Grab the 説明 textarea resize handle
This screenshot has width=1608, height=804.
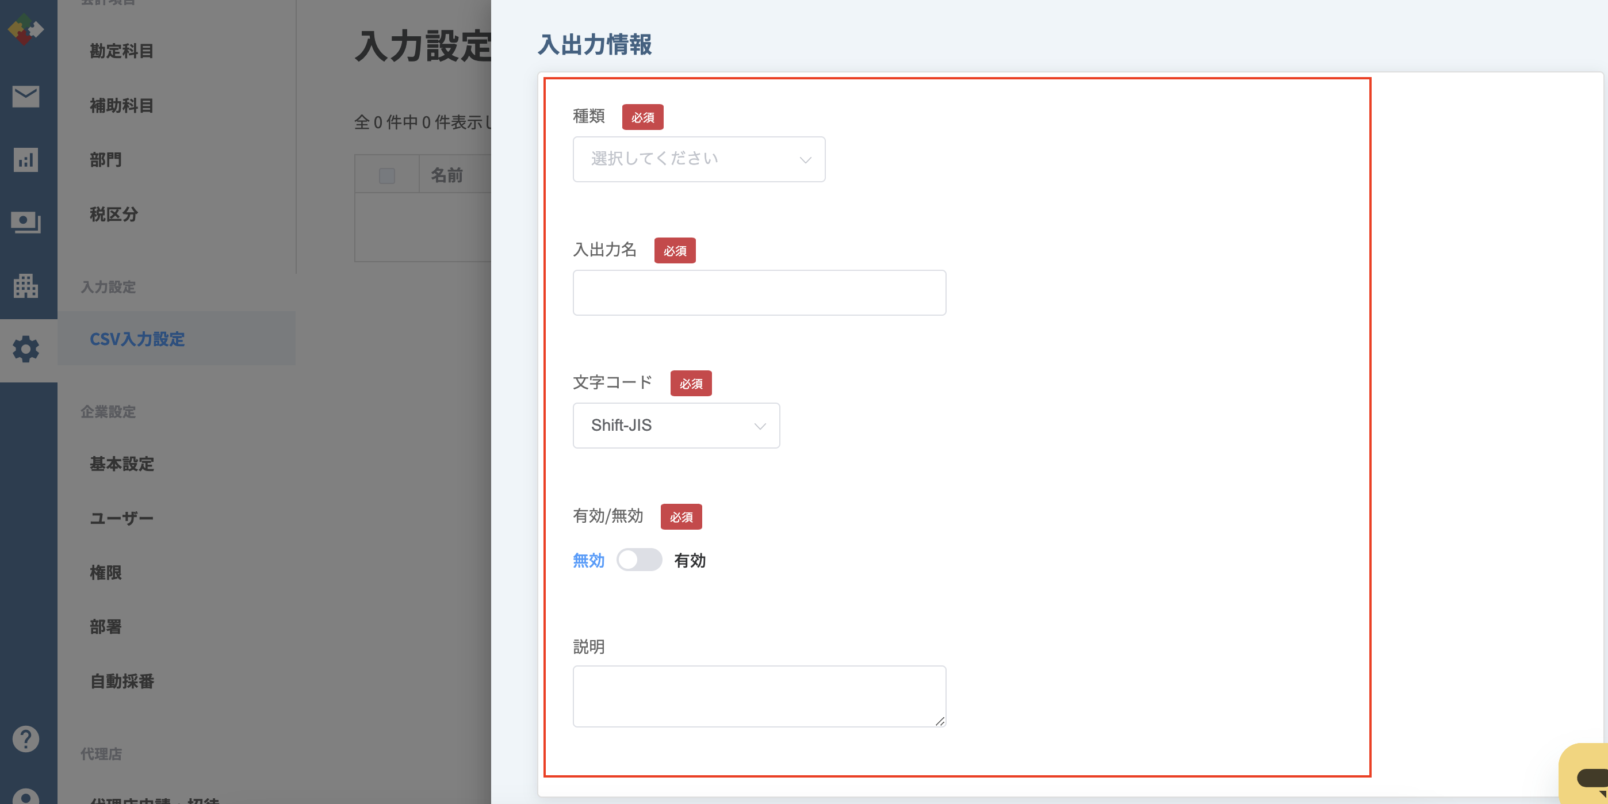940,721
